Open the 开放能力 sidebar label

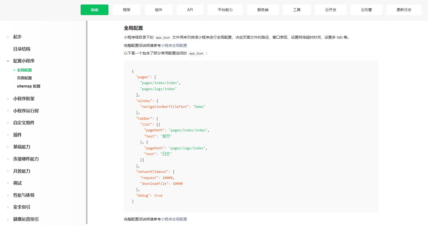click(22, 171)
